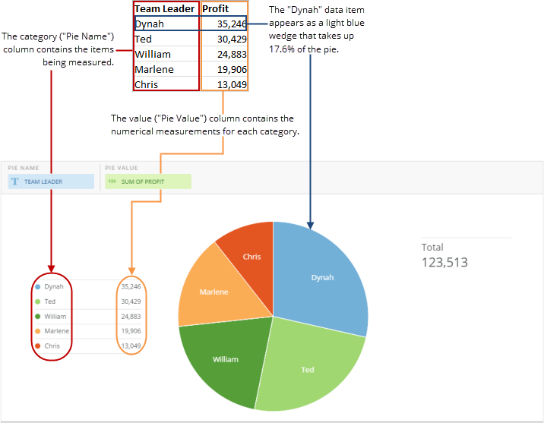Click the 123 numeric icon on Sum of Profit pill
The height and width of the screenshot is (423, 544).
pyautogui.click(x=112, y=182)
